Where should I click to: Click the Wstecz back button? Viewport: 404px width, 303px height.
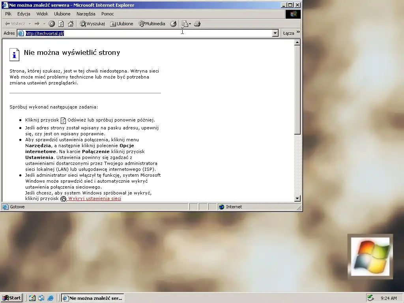(x=15, y=24)
